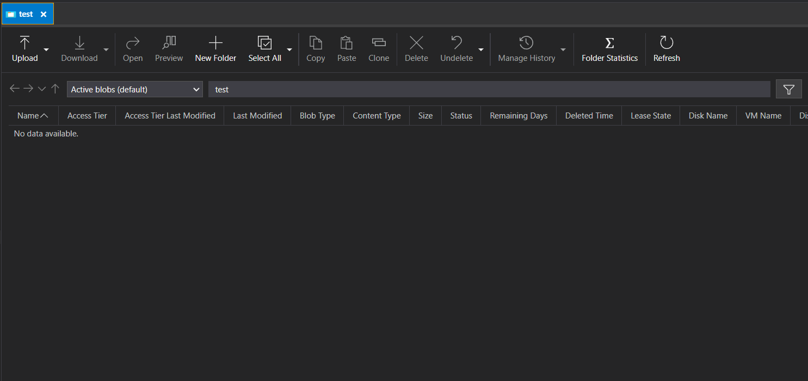This screenshot has height=381, width=808.
Task: Click the New Folder icon
Action: coord(215,48)
